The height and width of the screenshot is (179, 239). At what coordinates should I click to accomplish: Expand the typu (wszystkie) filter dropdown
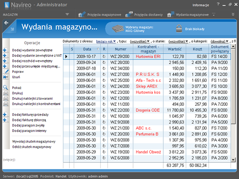point(140,41)
